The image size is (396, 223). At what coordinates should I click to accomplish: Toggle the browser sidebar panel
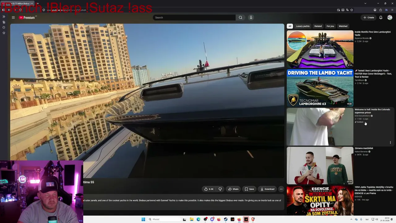click(x=4, y=10)
